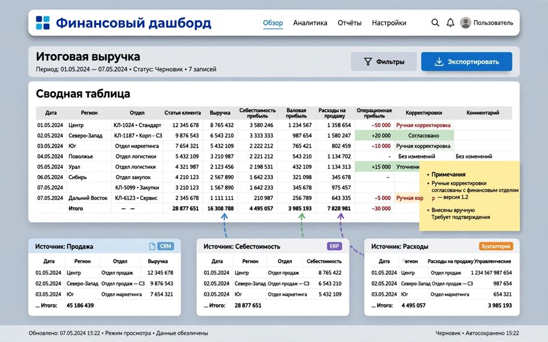Select the Статья клиента column header
The height and width of the screenshot is (342, 548).
point(183,113)
